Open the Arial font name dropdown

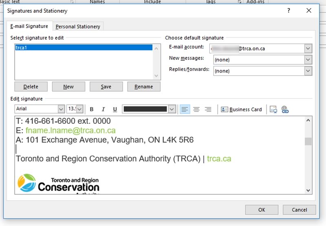[x=61, y=109]
